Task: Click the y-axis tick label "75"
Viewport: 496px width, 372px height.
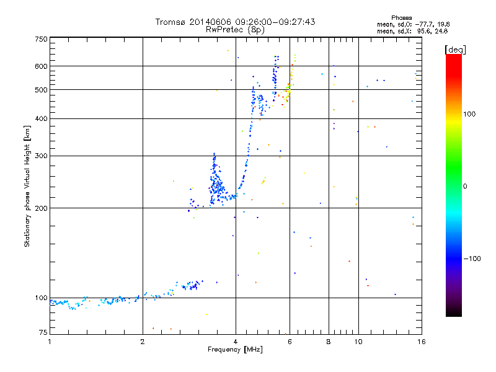Action: [x=43, y=332]
